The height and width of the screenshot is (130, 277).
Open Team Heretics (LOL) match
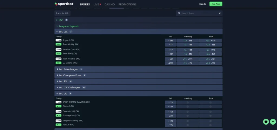pyautogui.click(x=71, y=59)
